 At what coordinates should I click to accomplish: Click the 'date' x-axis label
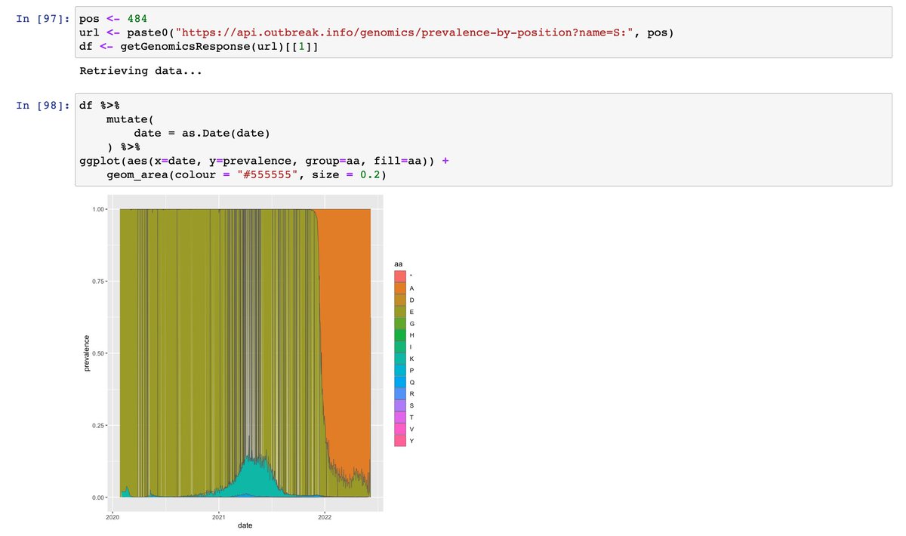(245, 525)
